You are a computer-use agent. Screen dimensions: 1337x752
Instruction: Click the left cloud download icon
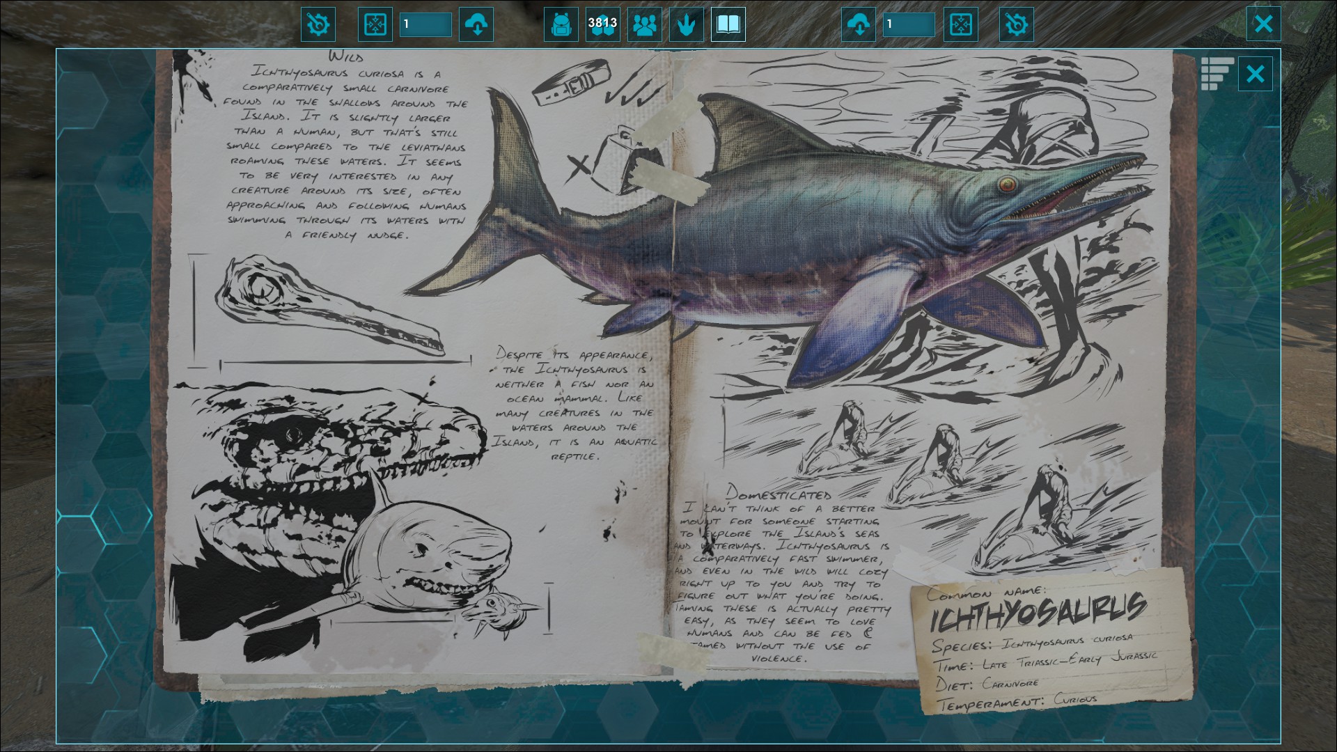point(476,25)
